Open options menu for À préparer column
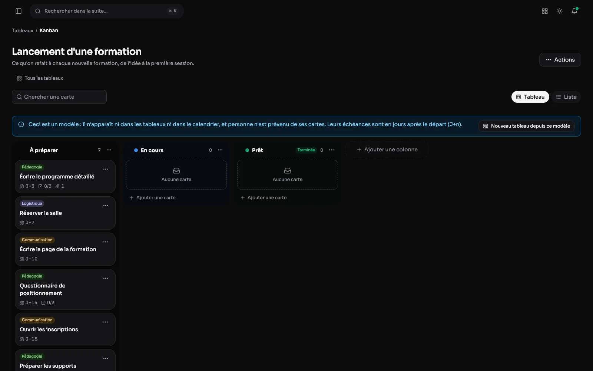 coord(109,150)
